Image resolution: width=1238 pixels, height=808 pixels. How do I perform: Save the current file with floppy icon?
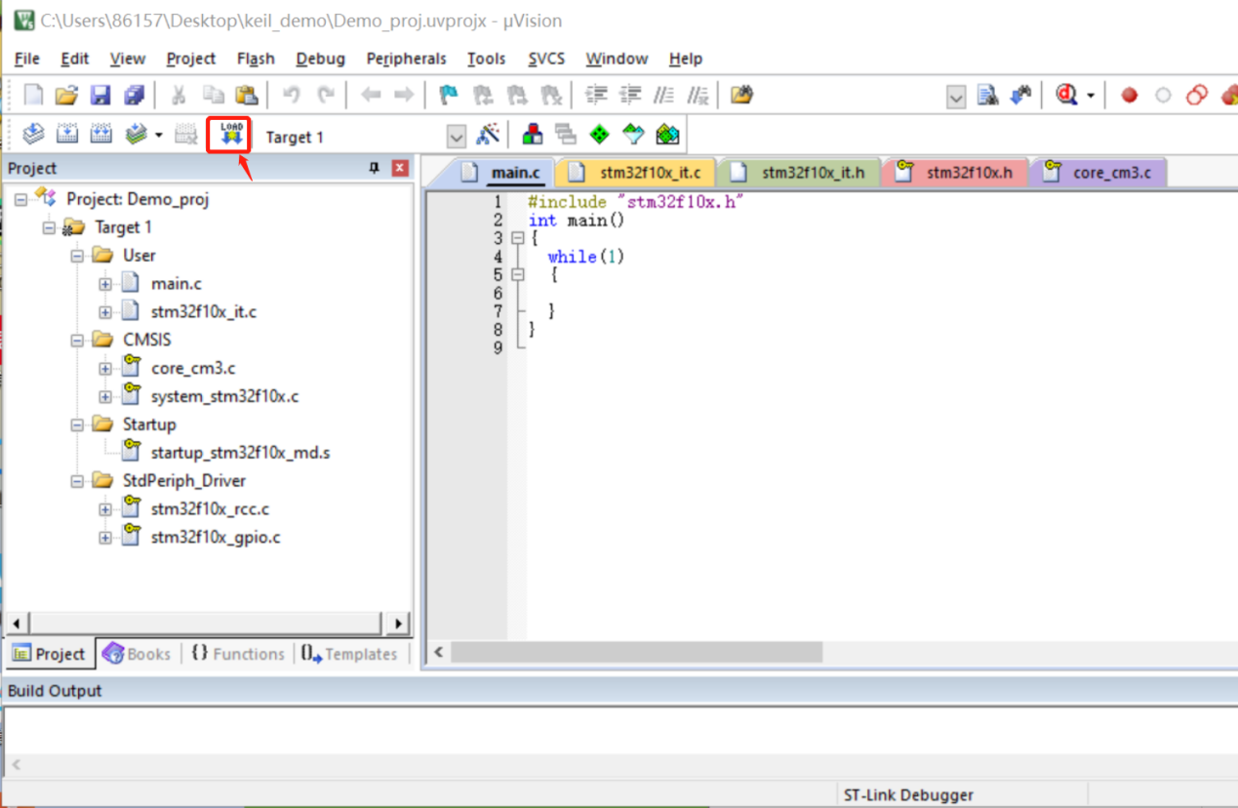tap(100, 95)
